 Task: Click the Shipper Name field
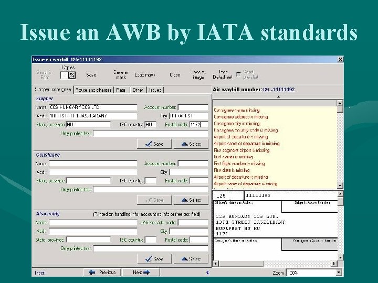pos(93,107)
